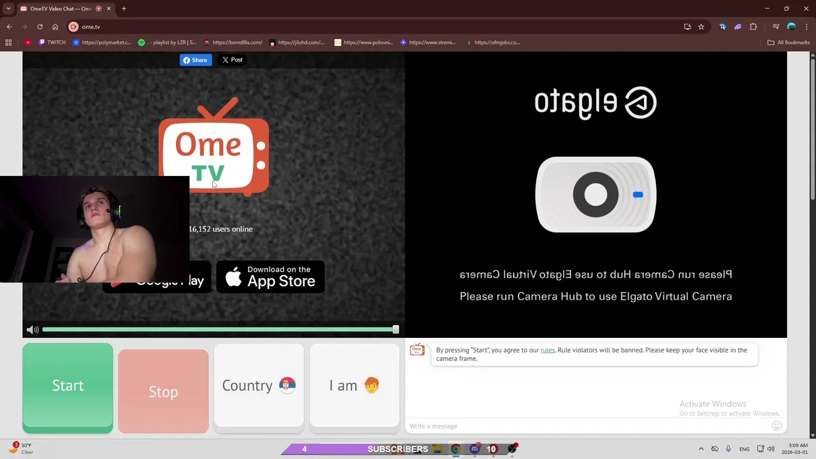Open the polovni bookmark
The image size is (816, 459).
(x=364, y=43)
